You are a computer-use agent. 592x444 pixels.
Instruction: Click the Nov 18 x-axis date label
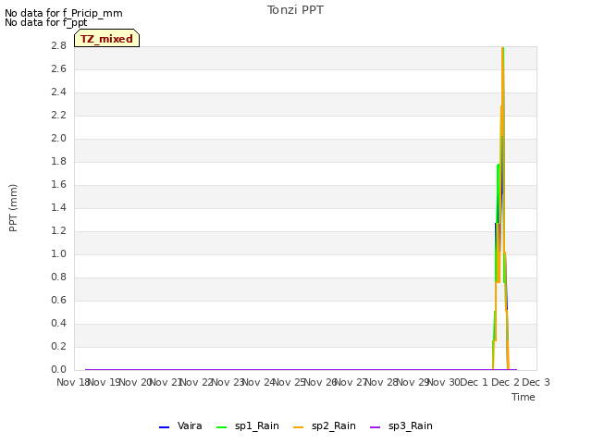pyautogui.click(x=73, y=382)
